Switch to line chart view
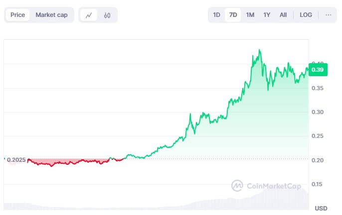This screenshot has height=215, width=342. tap(89, 15)
